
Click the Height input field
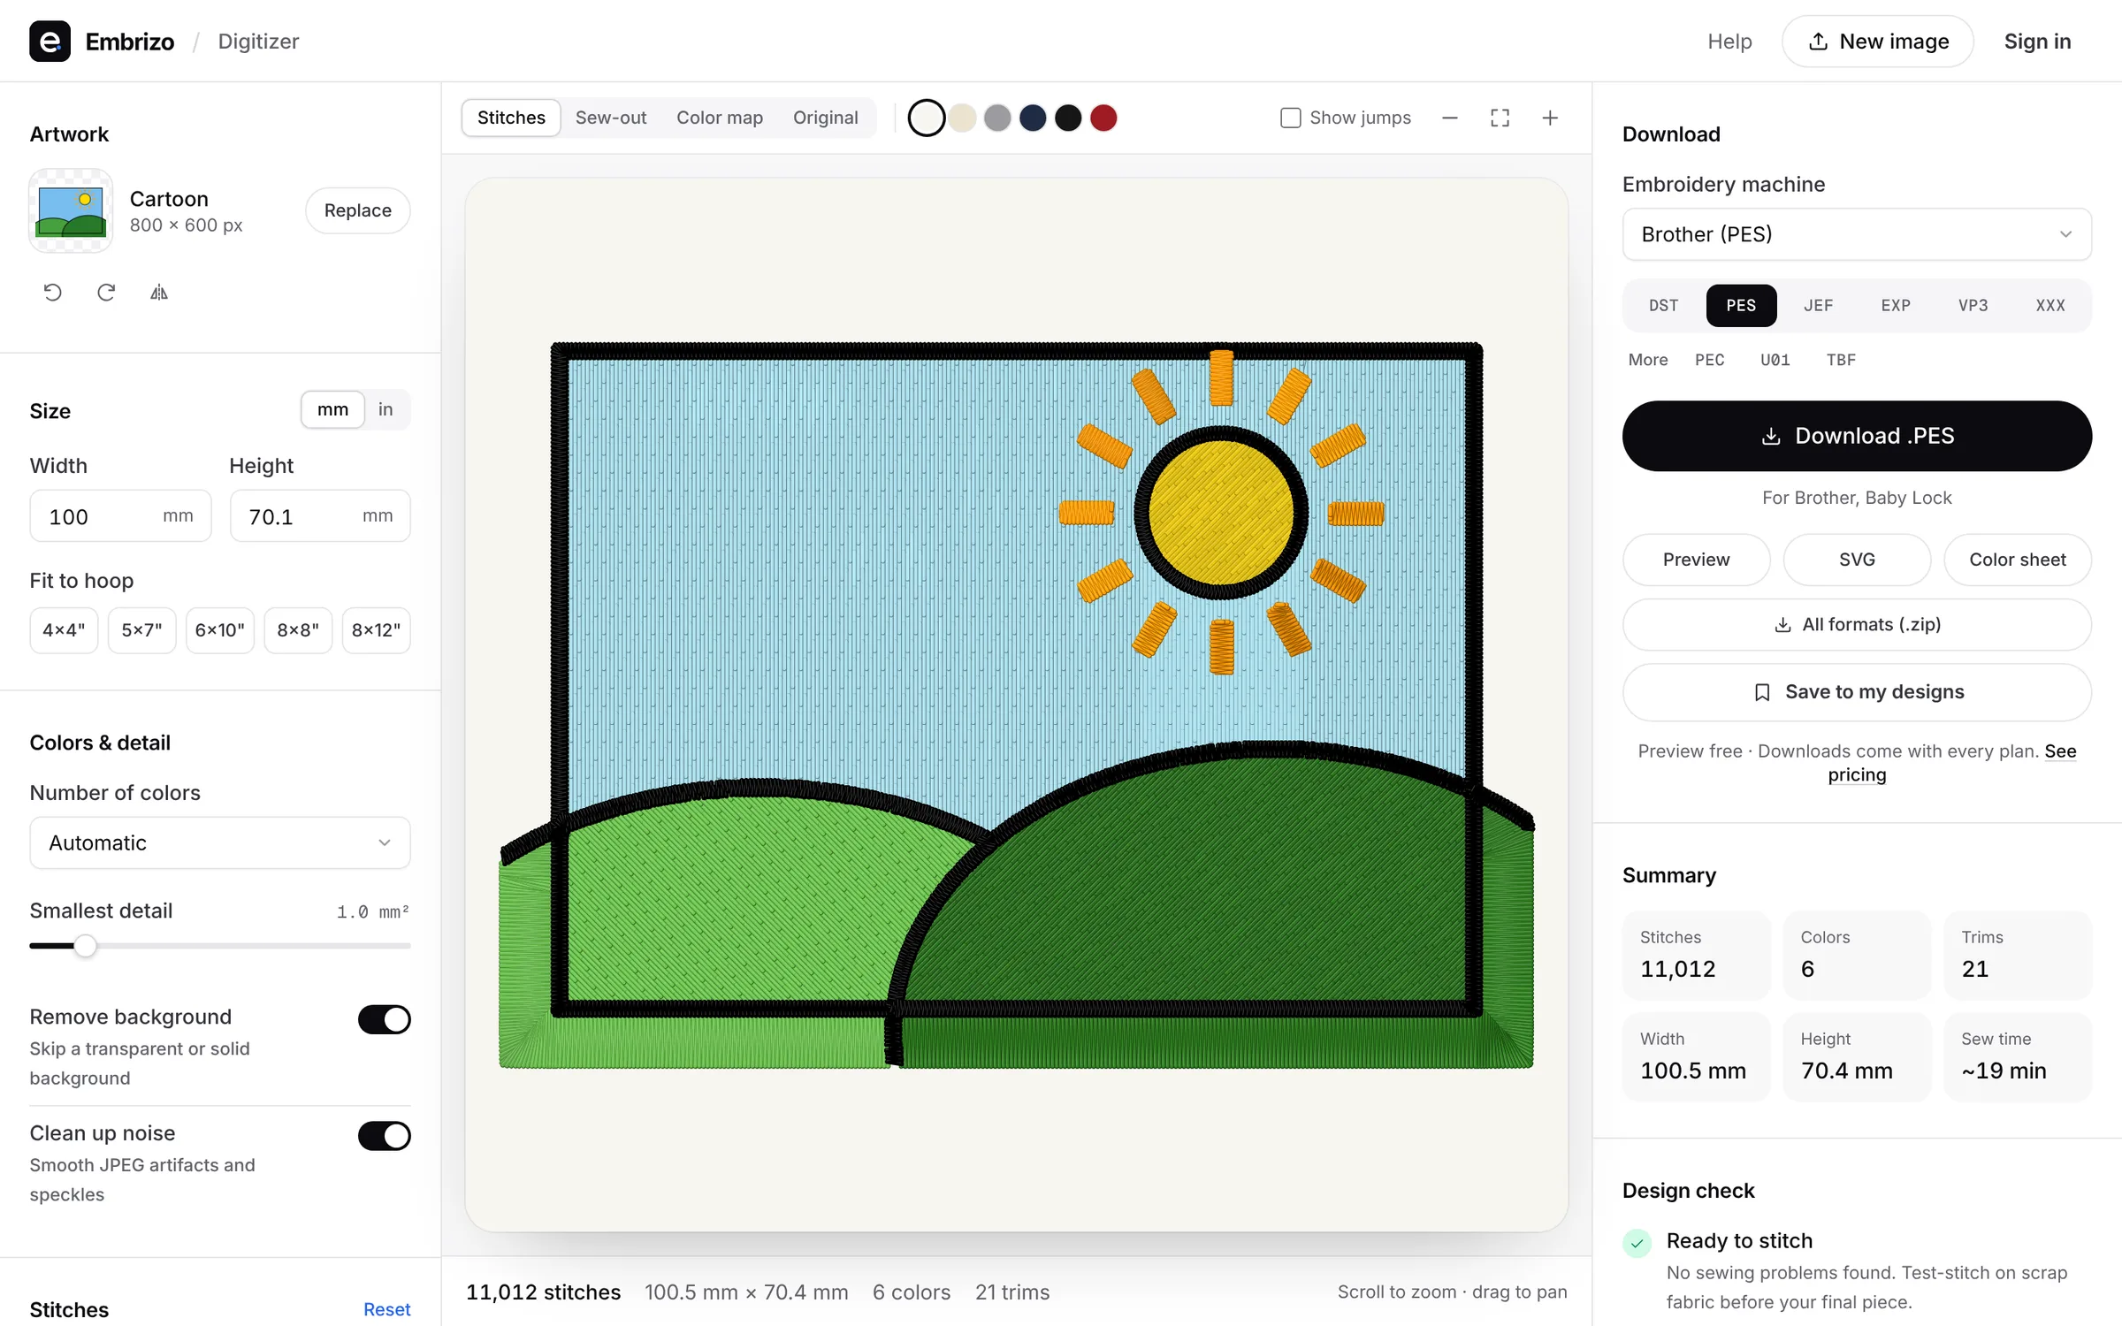(320, 516)
